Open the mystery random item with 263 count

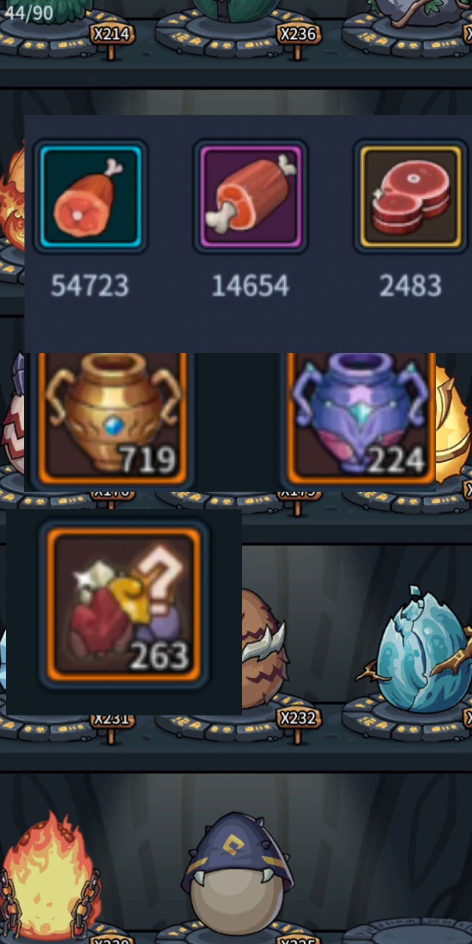124,605
